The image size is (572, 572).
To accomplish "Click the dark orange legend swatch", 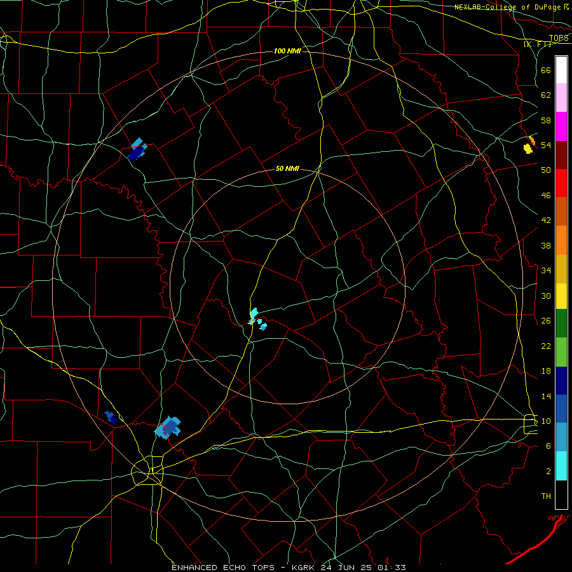I will point(561,211).
